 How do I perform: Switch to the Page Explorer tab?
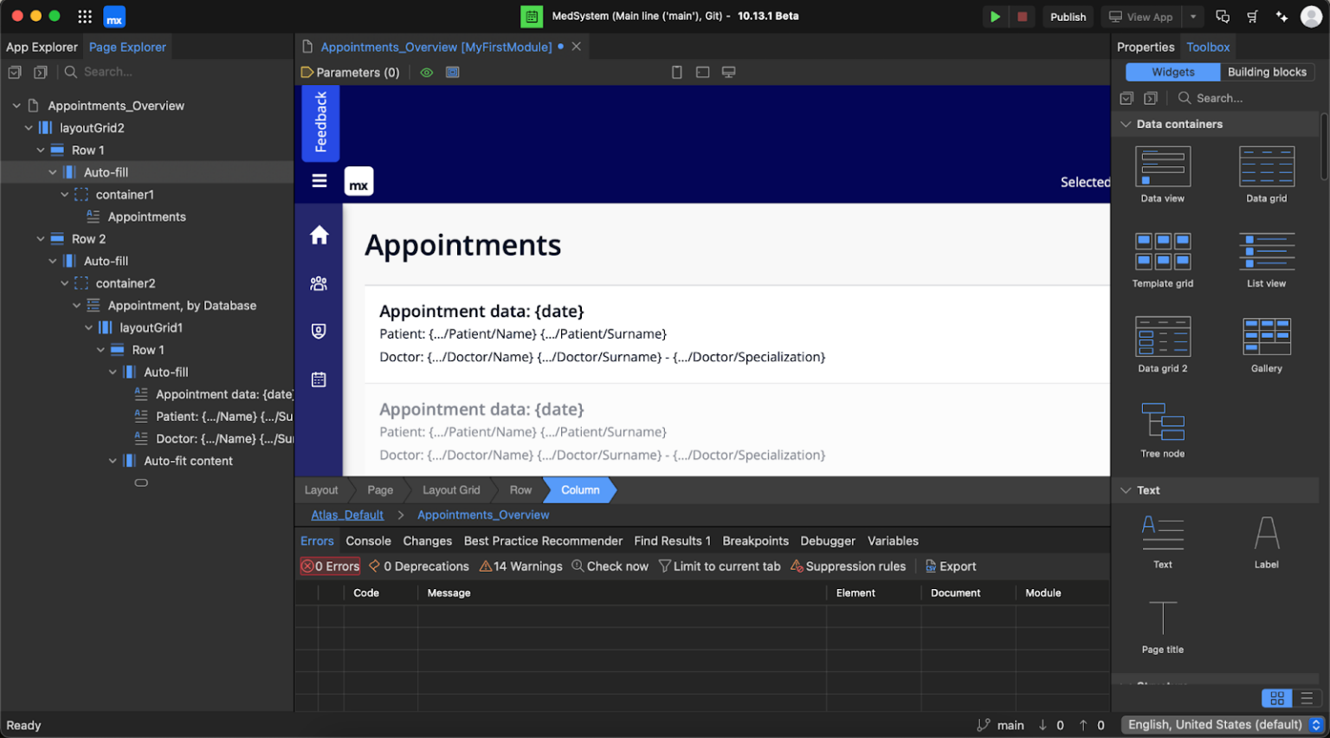coord(127,47)
